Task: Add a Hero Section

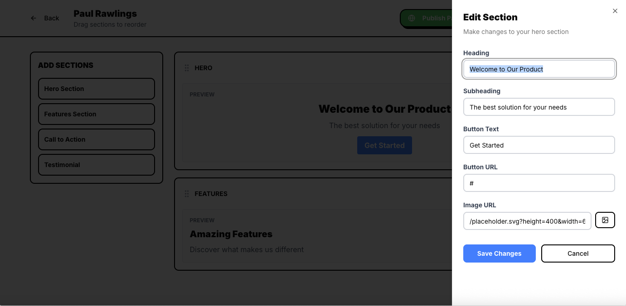Action: pyautogui.click(x=96, y=89)
